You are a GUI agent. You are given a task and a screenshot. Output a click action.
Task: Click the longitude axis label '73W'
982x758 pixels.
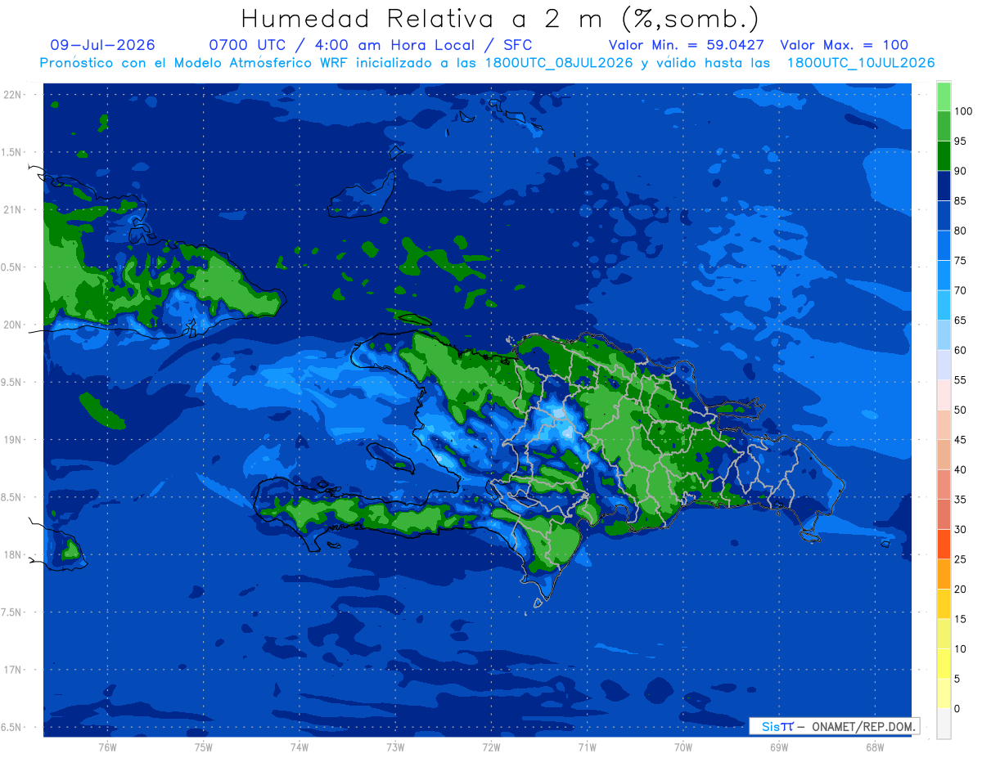(x=395, y=747)
